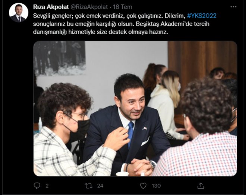The width and height of the screenshot is (246, 195).
Task: Open the three-dot more options menu
Action: [233, 7]
